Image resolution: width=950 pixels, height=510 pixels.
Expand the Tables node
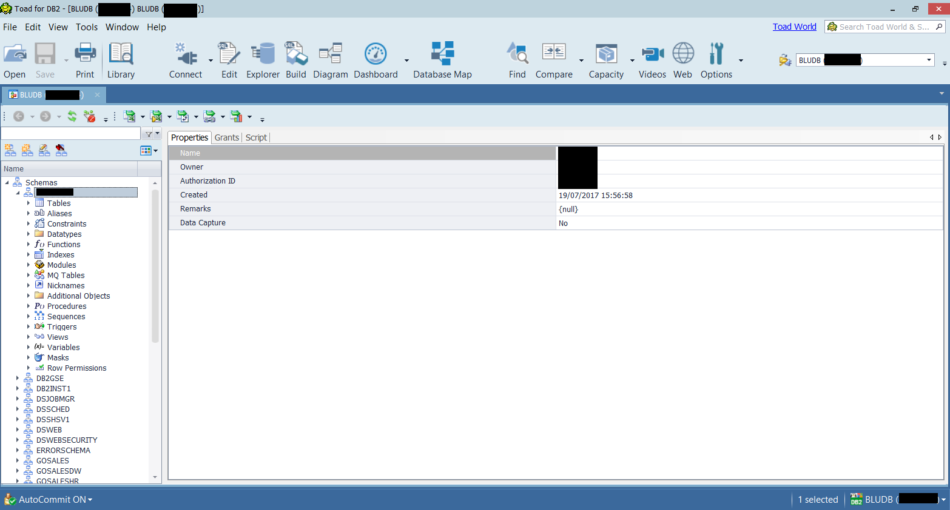[x=29, y=204]
